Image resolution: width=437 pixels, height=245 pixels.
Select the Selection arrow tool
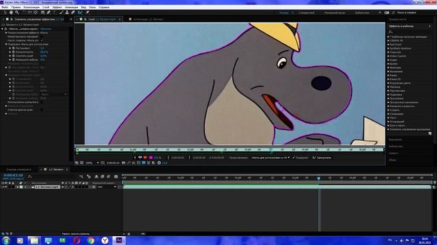(x=5, y=12)
